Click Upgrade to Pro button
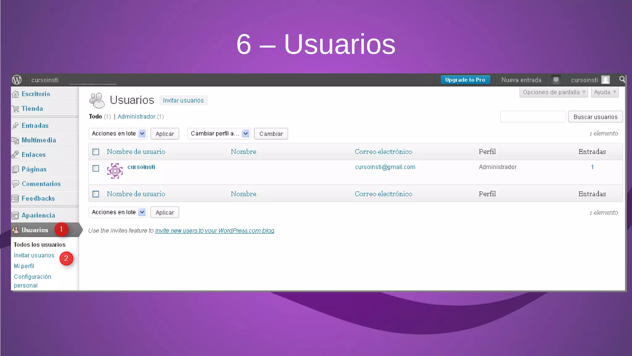Viewport: 632px width, 356px height. (465, 80)
